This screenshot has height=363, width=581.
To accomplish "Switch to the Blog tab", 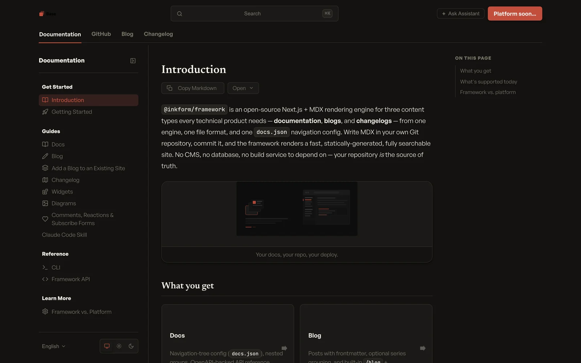I will (x=127, y=34).
